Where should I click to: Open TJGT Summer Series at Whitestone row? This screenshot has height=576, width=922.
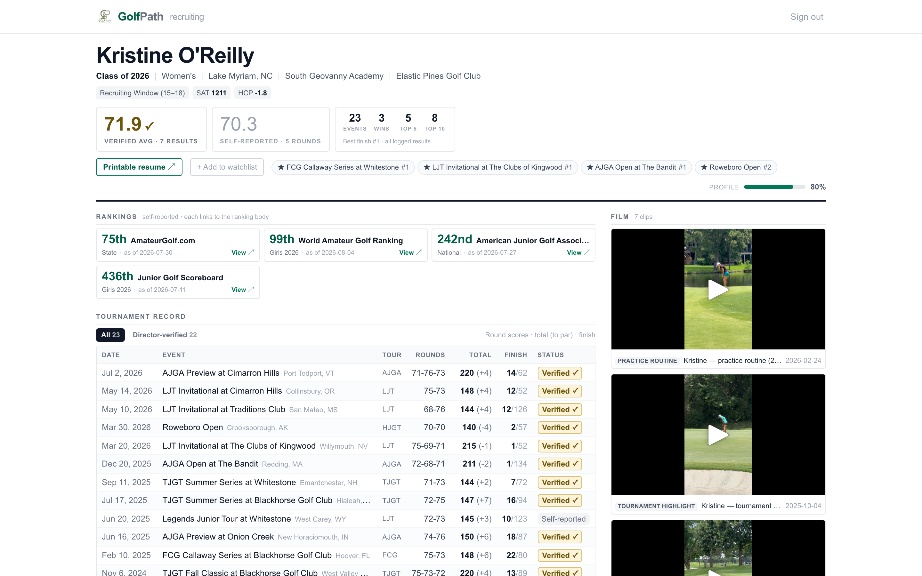coord(345,482)
